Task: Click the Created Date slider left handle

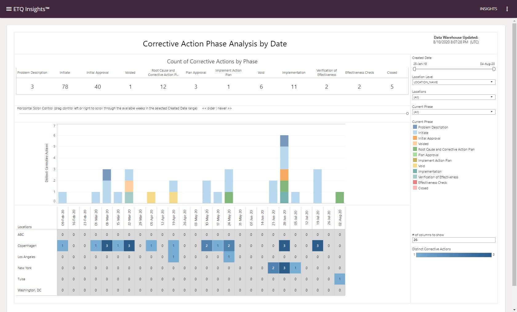Action: click(x=415, y=69)
